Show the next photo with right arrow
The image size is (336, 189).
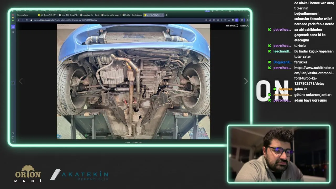point(246,81)
